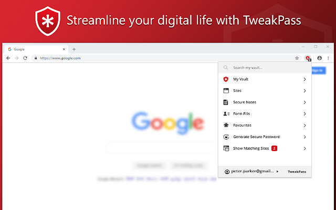
Task: Click the Favourites star icon
Action: [x=226, y=125]
